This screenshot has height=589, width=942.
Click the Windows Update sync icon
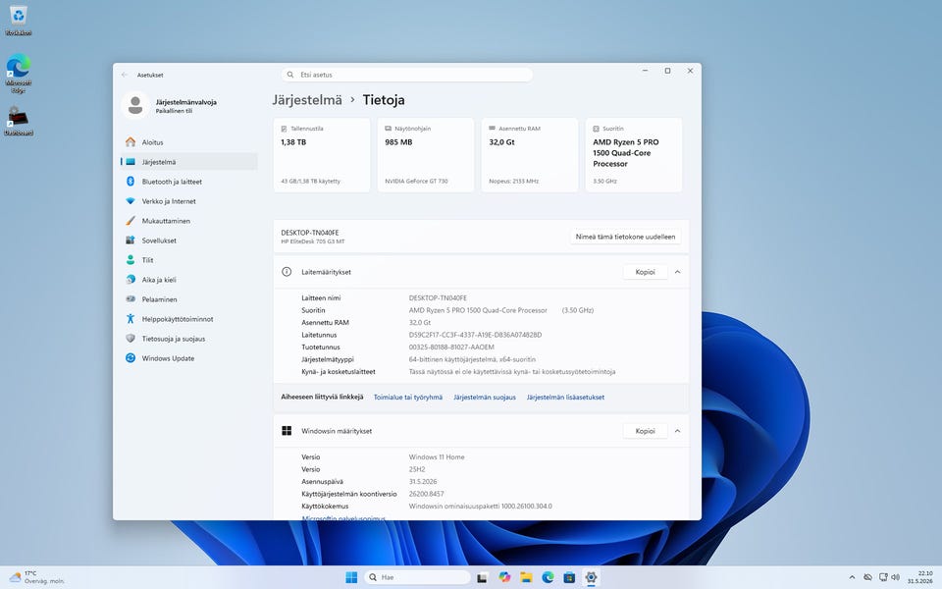(131, 358)
